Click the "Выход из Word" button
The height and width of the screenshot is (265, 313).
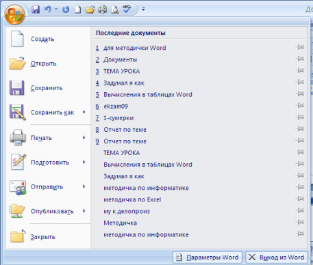[x=277, y=257]
